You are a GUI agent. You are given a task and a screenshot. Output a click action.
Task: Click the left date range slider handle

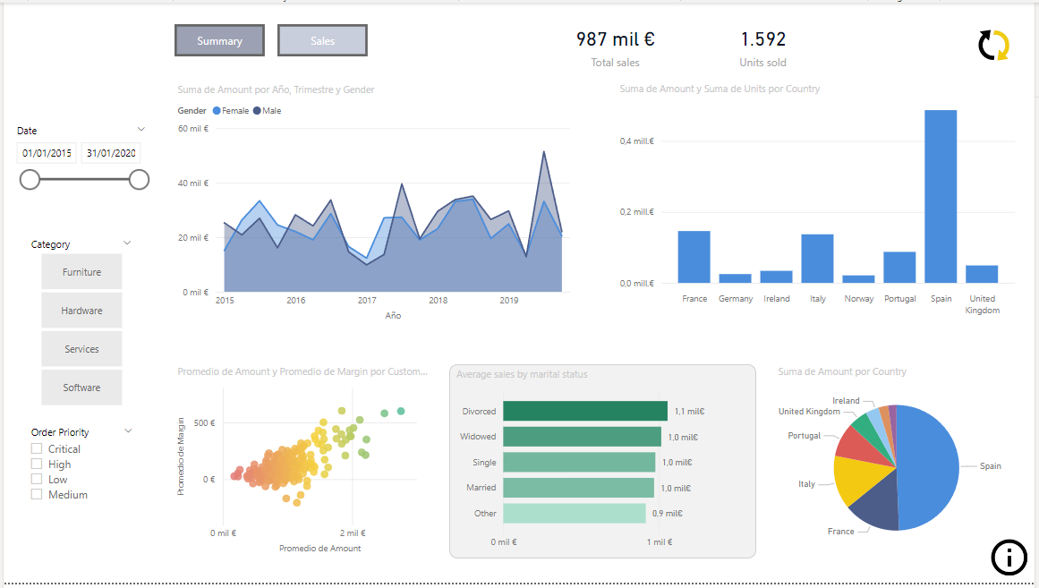point(30,180)
